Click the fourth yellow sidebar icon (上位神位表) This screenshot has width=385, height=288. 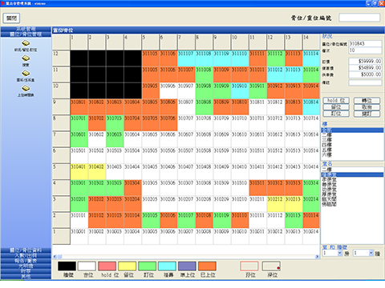pos(26,88)
